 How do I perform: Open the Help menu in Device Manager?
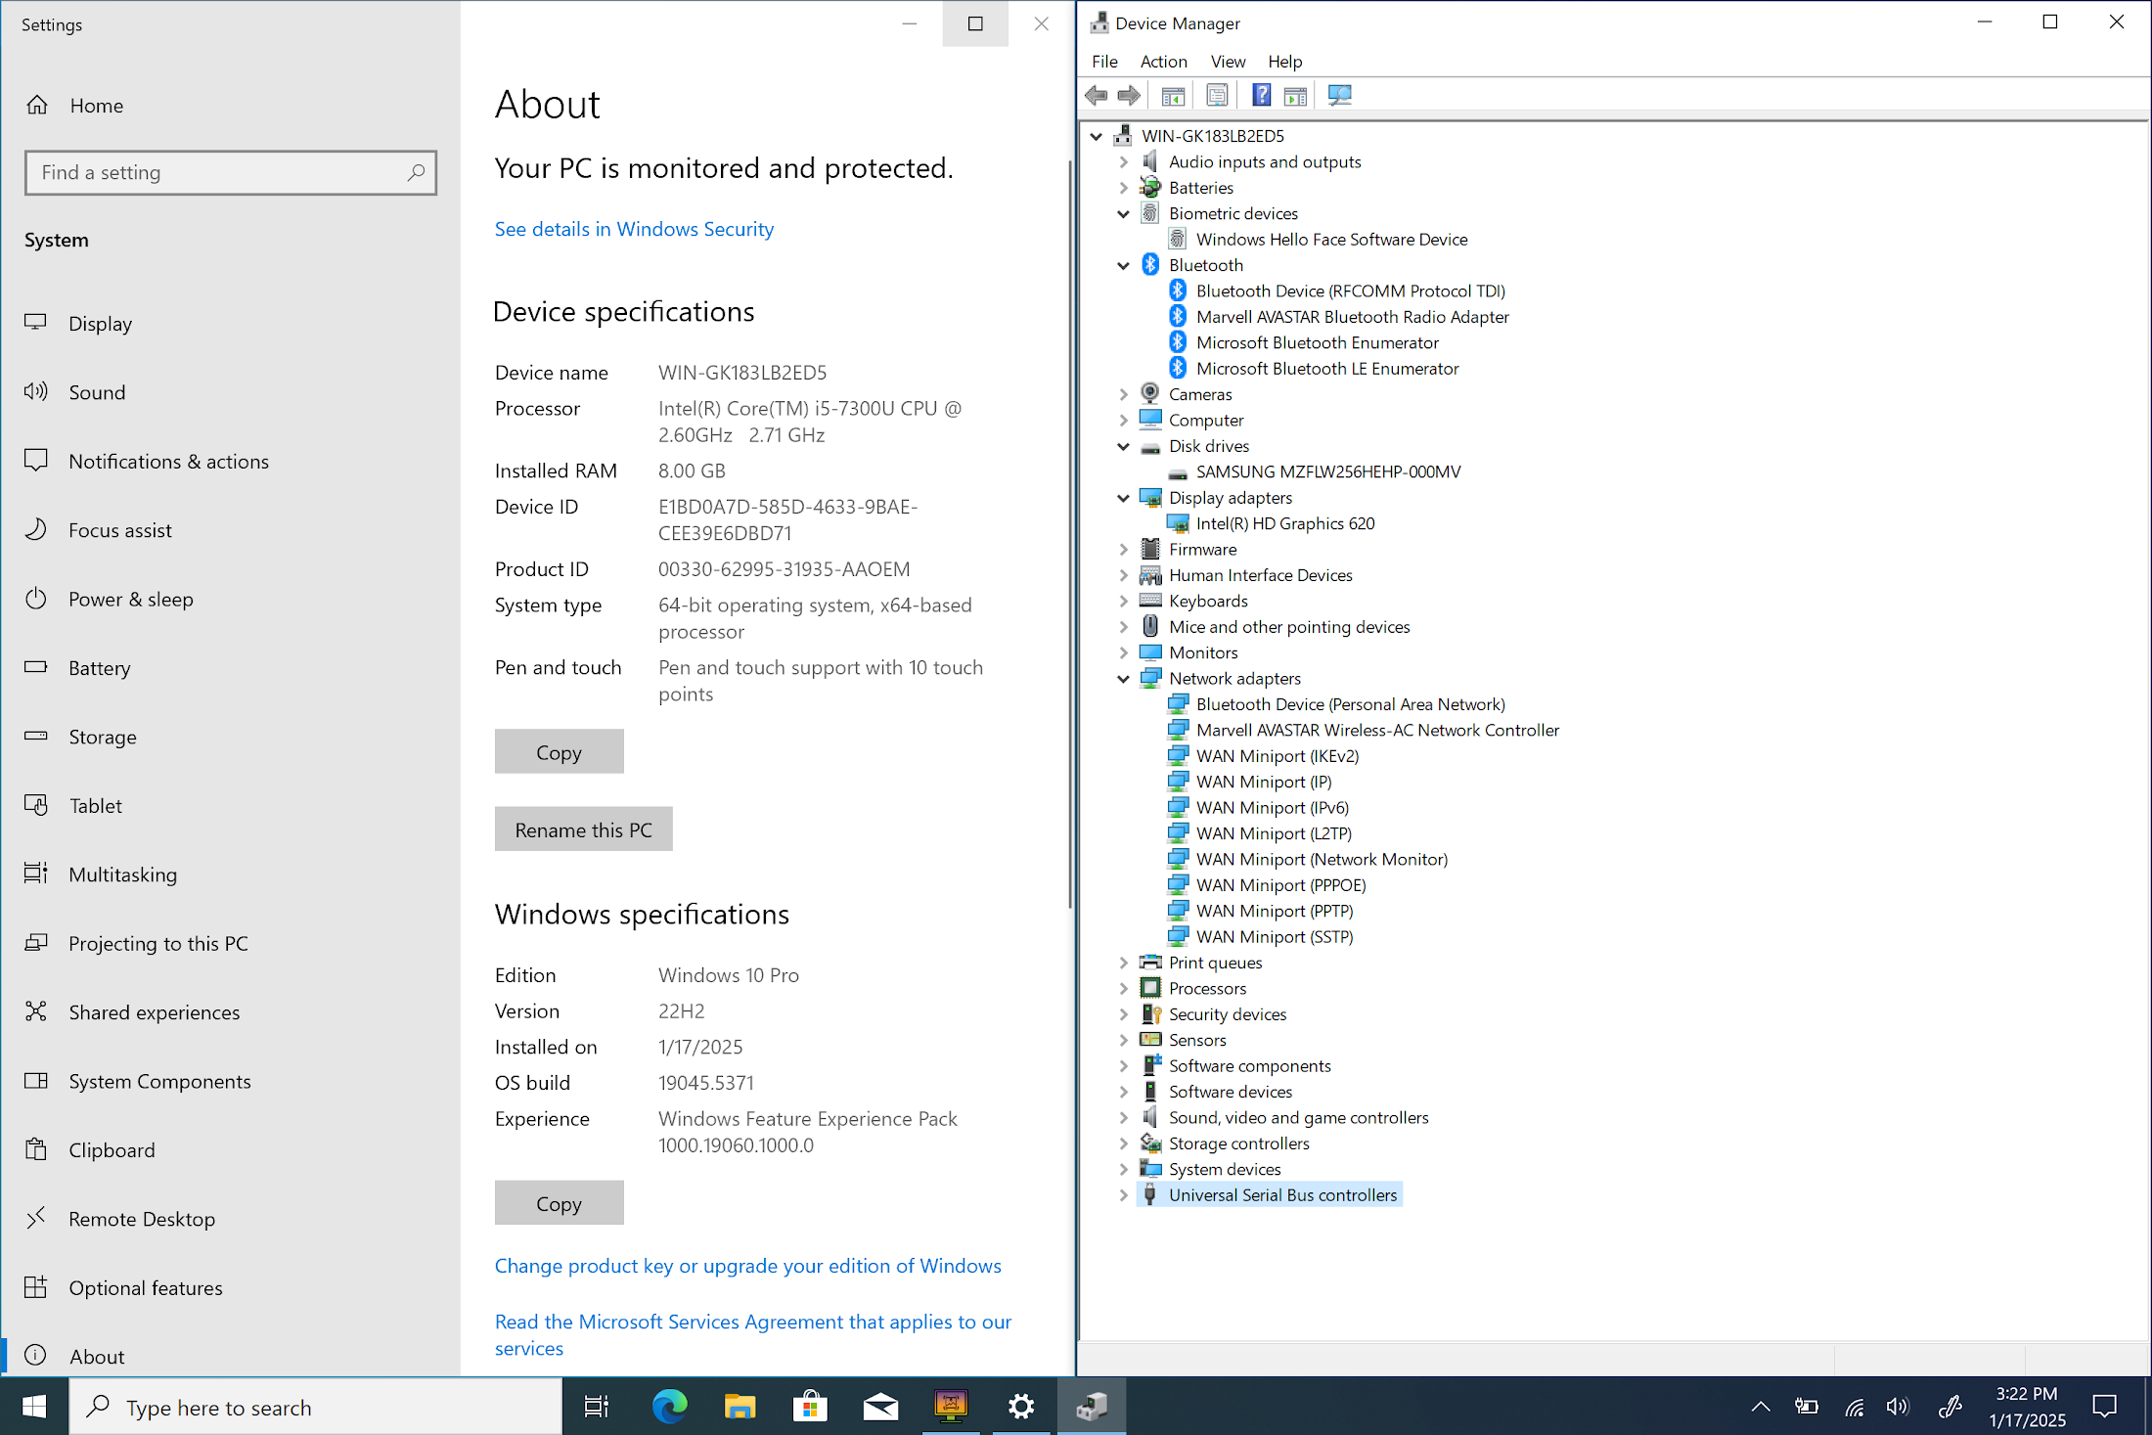click(1284, 62)
